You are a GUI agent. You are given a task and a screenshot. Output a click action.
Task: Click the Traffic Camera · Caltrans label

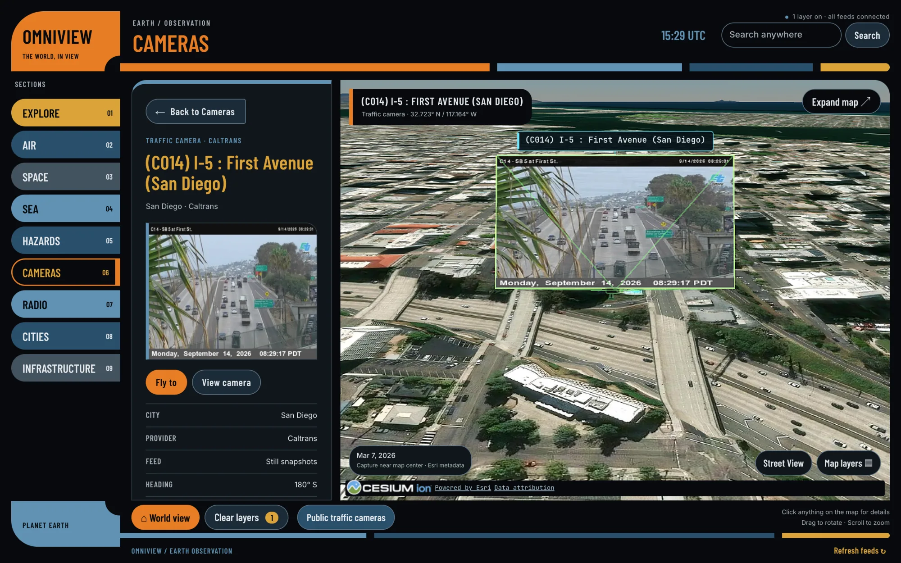point(194,141)
